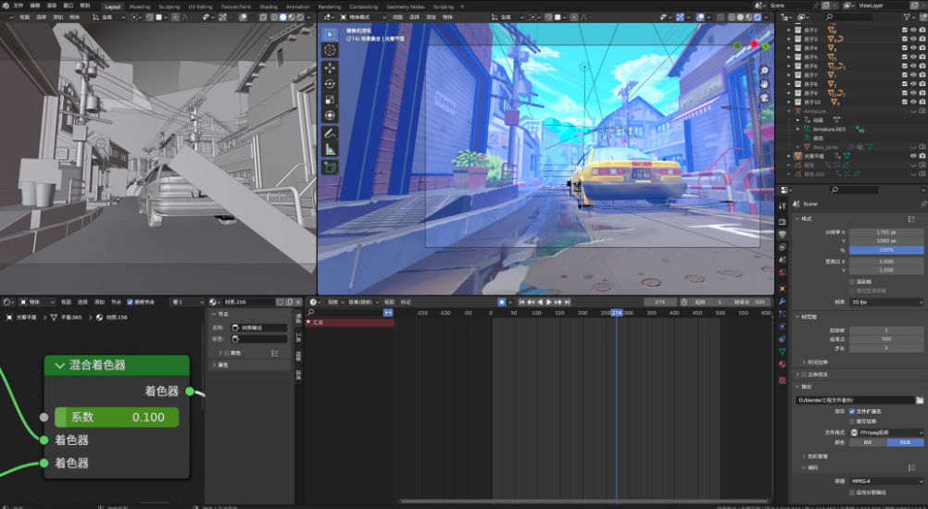
Task: Collapse the 混合着色器 node chevron
Action: coord(59,366)
